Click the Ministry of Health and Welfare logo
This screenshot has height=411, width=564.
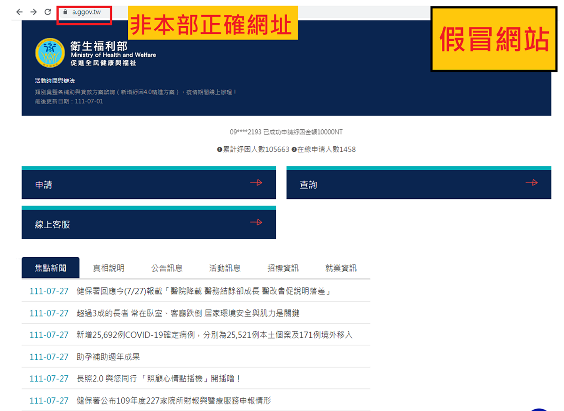(50, 53)
